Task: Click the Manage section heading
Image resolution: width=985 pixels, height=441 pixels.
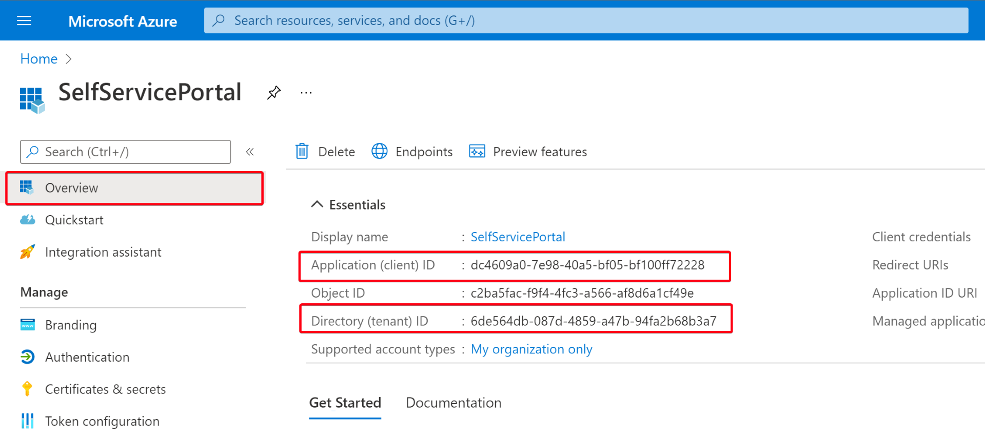Action: [44, 292]
